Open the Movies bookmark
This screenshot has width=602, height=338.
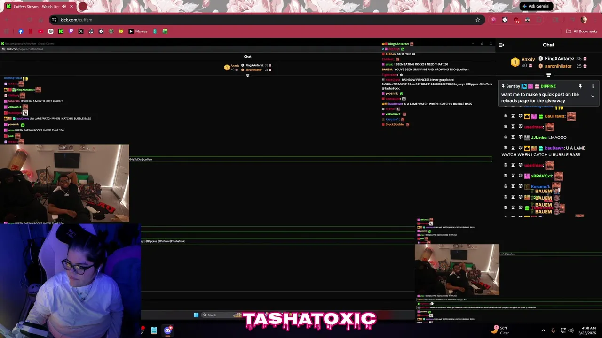(138, 31)
